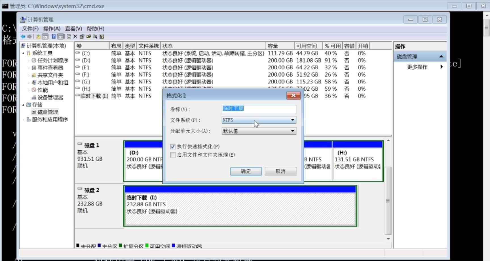The image size is (490, 261).
Task: Click 取消 to cancel formatting
Action: click(x=280, y=171)
